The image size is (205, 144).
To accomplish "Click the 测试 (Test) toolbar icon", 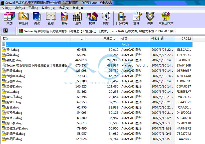I will pos(37,16).
